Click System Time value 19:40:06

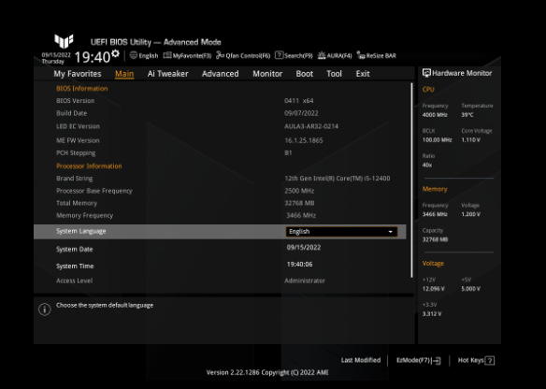[x=299, y=265]
